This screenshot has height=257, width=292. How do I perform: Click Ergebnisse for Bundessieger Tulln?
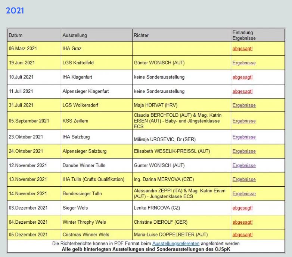tap(244, 193)
